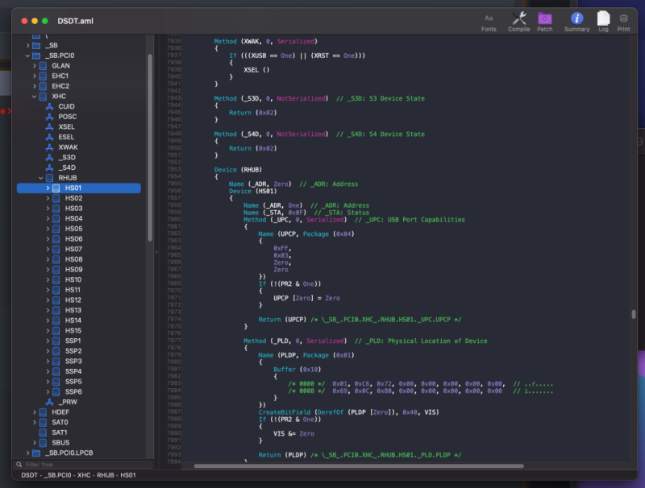The image size is (645, 488).
Task: Open the Patch tool
Action: (545, 18)
